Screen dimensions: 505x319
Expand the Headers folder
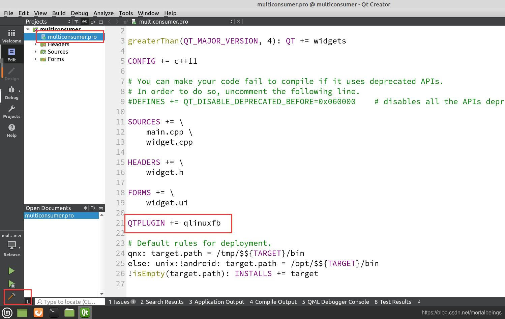(35, 44)
